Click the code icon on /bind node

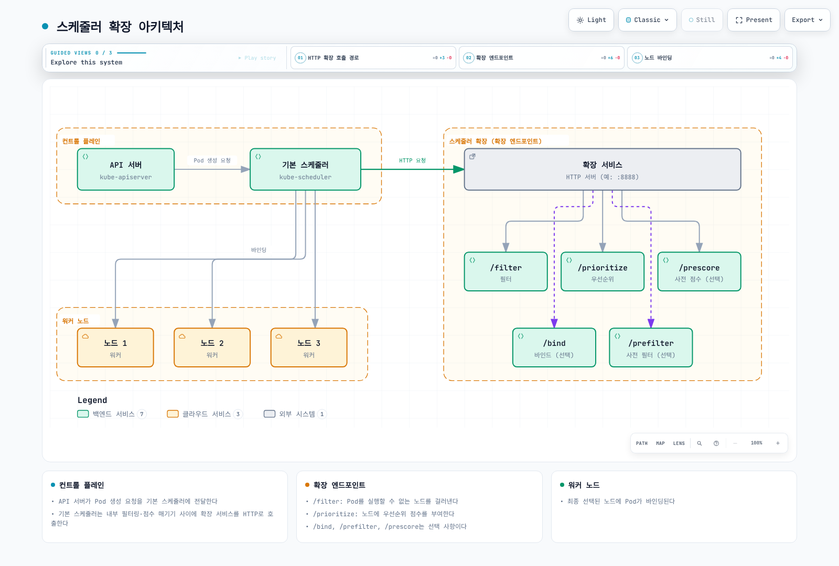[521, 336]
